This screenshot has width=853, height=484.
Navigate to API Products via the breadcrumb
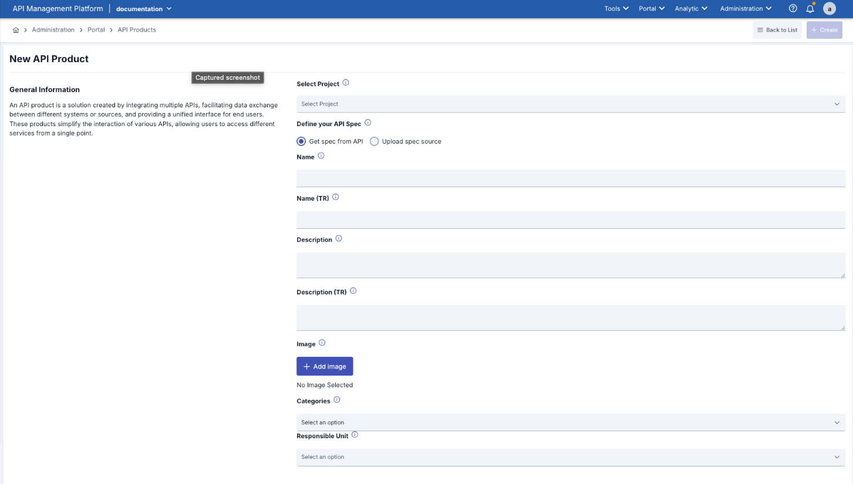pyautogui.click(x=136, y=29)
